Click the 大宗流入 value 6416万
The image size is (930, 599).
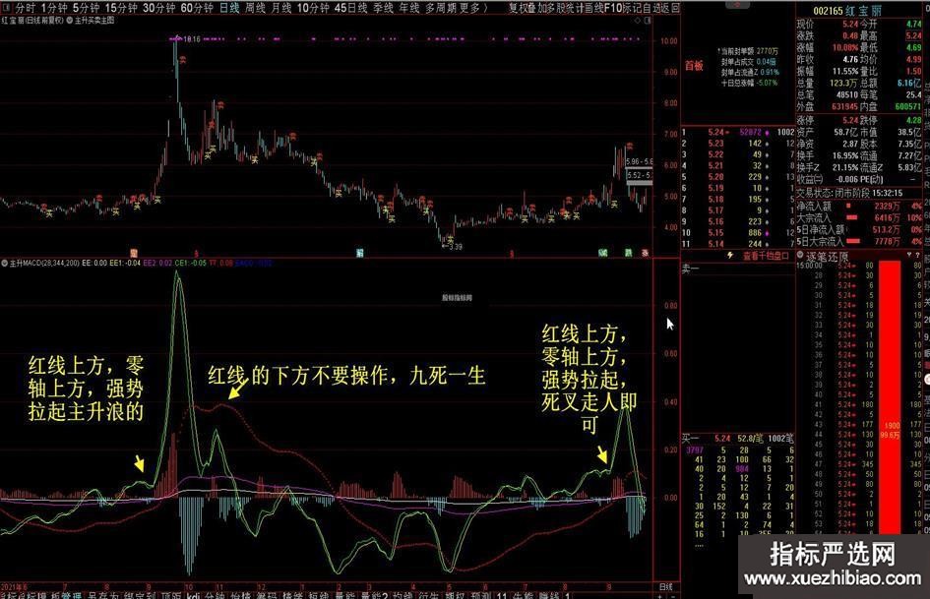tap(887, 217)
